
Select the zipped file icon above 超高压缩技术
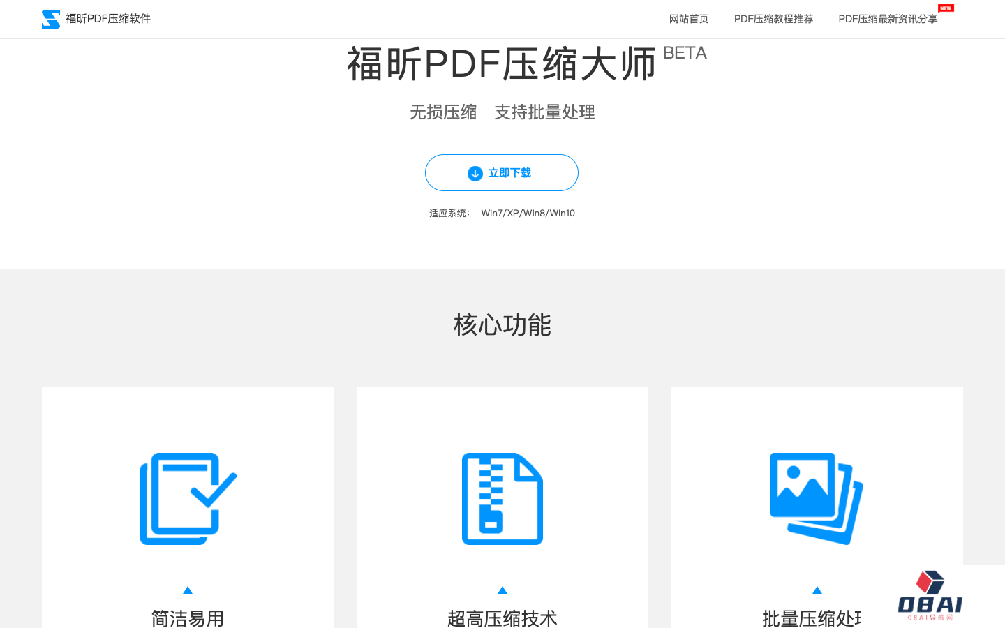502,498
